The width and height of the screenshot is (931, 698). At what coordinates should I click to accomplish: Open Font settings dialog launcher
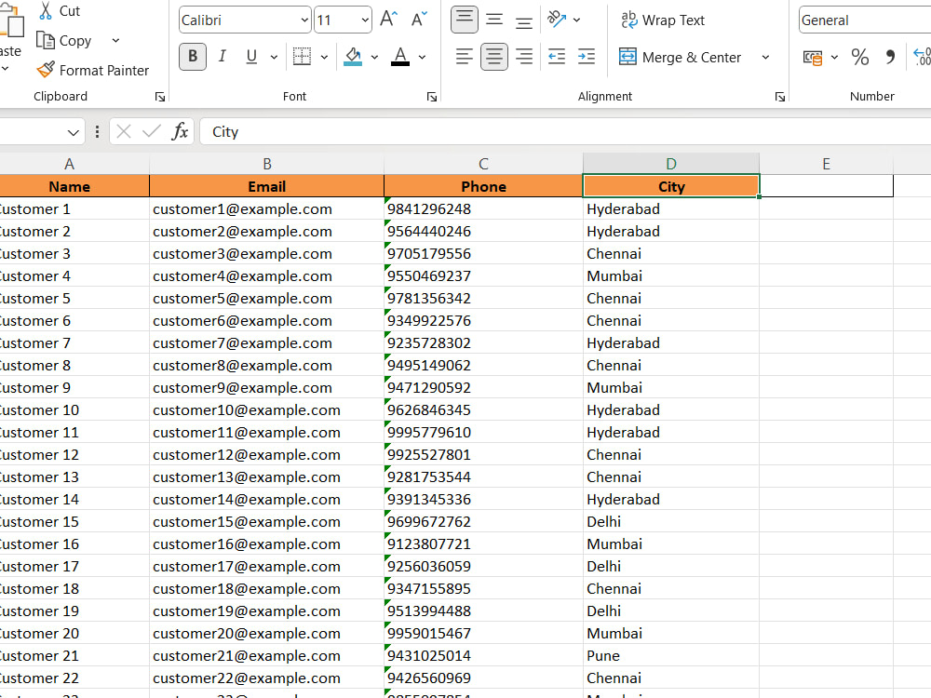pos(432,97)
